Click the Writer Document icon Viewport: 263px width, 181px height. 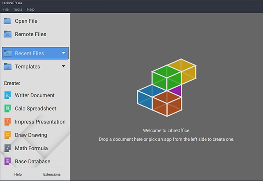click(7, 95)
